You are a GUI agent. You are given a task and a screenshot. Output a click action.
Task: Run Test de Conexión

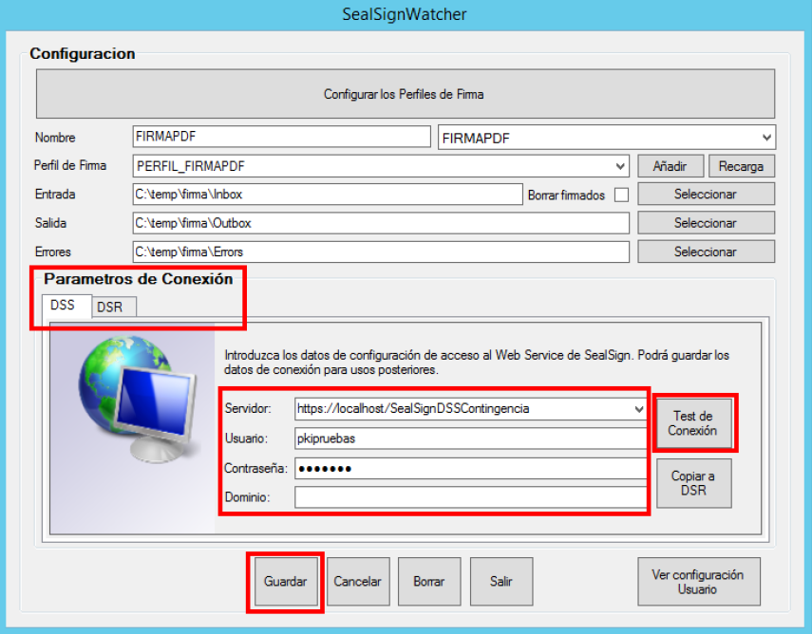click(x=694, y=423)
